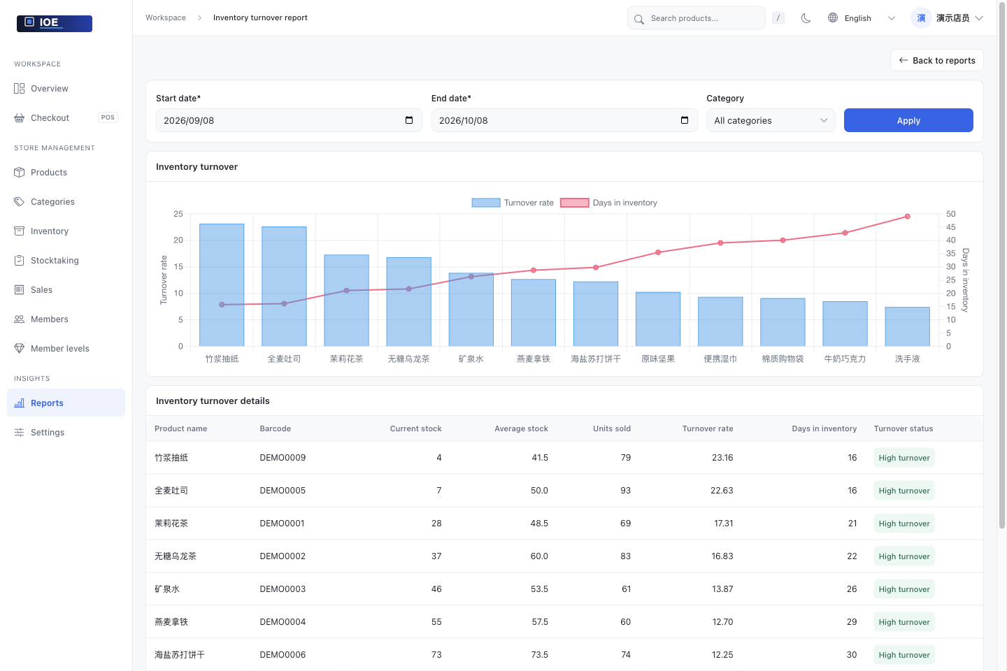Open the Overview menu item
Viewport: 1007px width, 671px height.
pyautogui.click(x=66, y=89)
